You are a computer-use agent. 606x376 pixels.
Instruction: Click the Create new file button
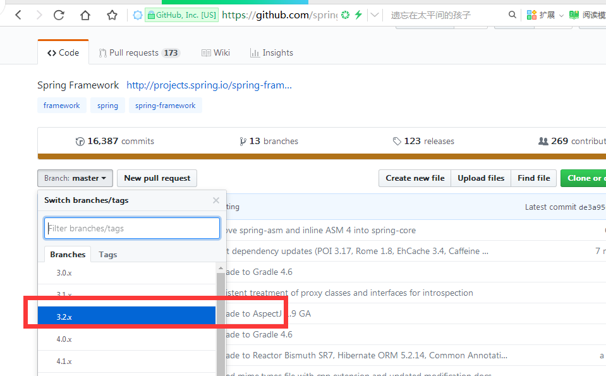point(415,178)
